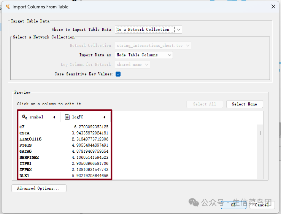Click the logFC value 3.94335872024181
Viewport: 281px width, 214px height.
tap(90, 133)
